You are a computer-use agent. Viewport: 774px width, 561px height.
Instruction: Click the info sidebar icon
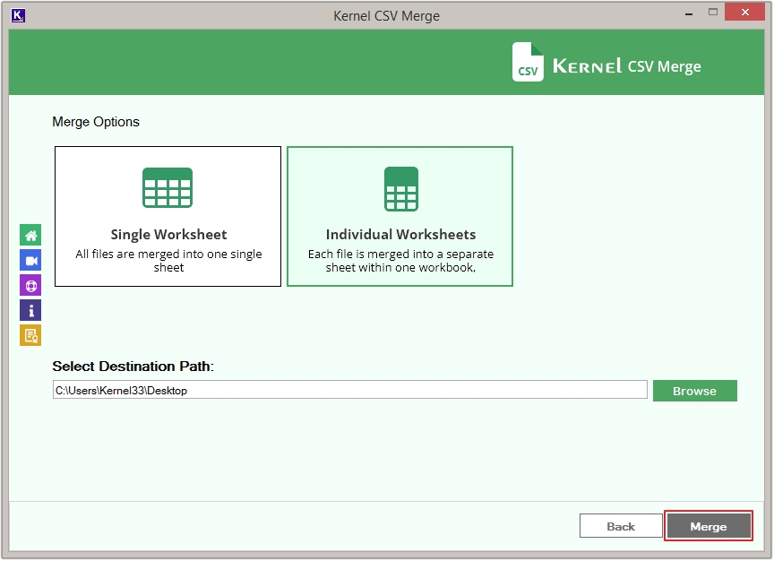coord(30,311)
